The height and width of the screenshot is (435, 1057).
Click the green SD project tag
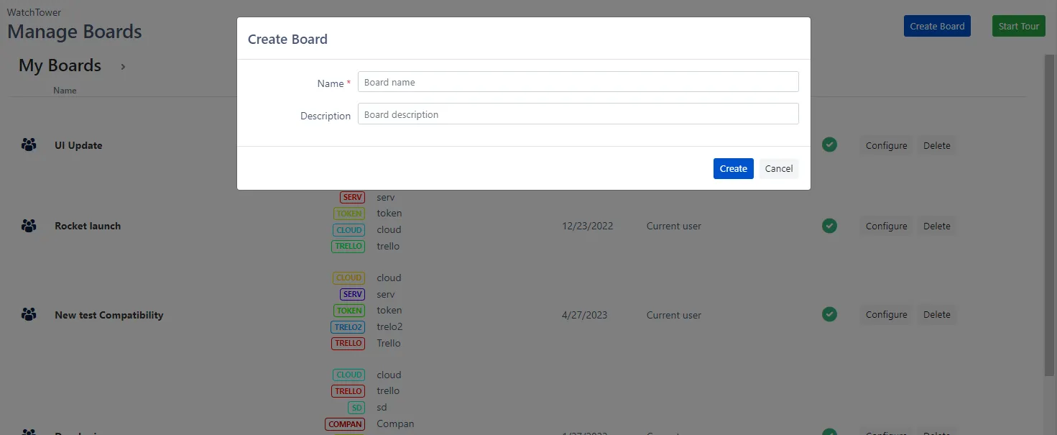356,407
